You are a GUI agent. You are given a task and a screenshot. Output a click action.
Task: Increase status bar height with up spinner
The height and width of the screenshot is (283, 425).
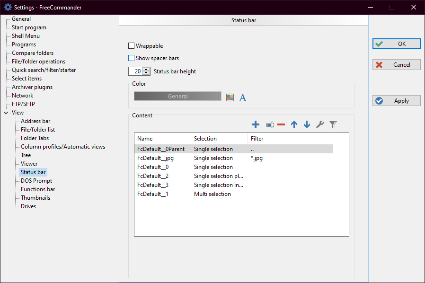tap(146, 70)
